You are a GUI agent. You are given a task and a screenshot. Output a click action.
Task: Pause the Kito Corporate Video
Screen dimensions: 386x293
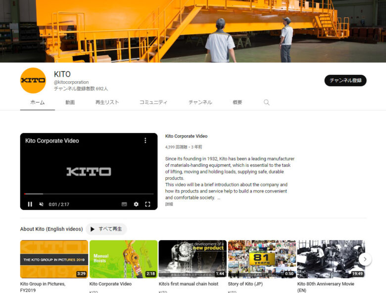[30, 204]
